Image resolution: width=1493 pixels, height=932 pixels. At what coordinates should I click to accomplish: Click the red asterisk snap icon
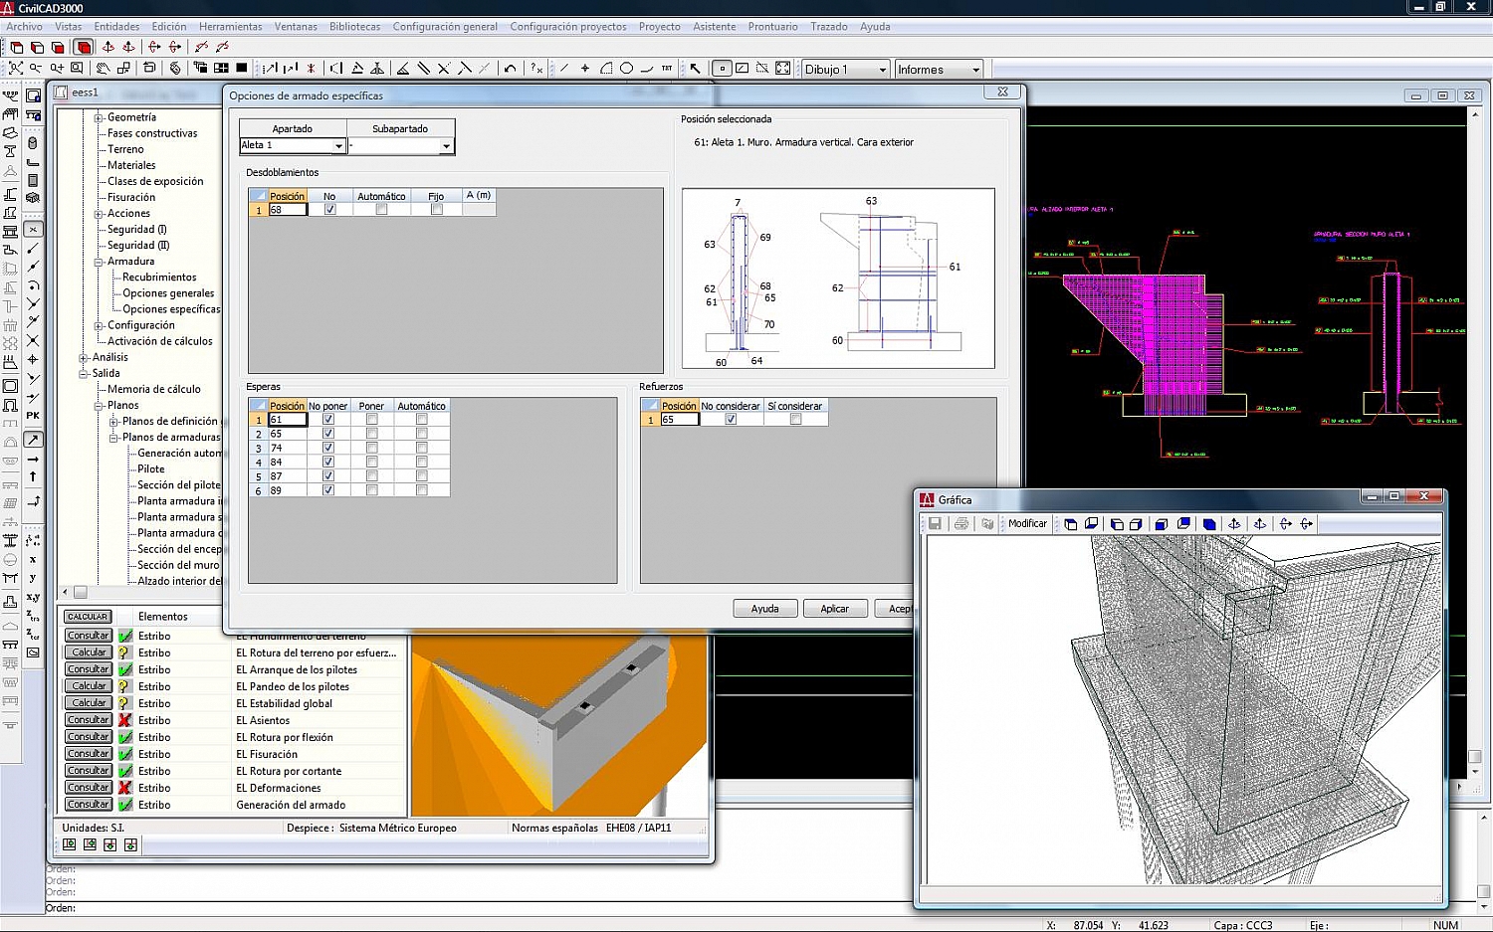point(311,69)
